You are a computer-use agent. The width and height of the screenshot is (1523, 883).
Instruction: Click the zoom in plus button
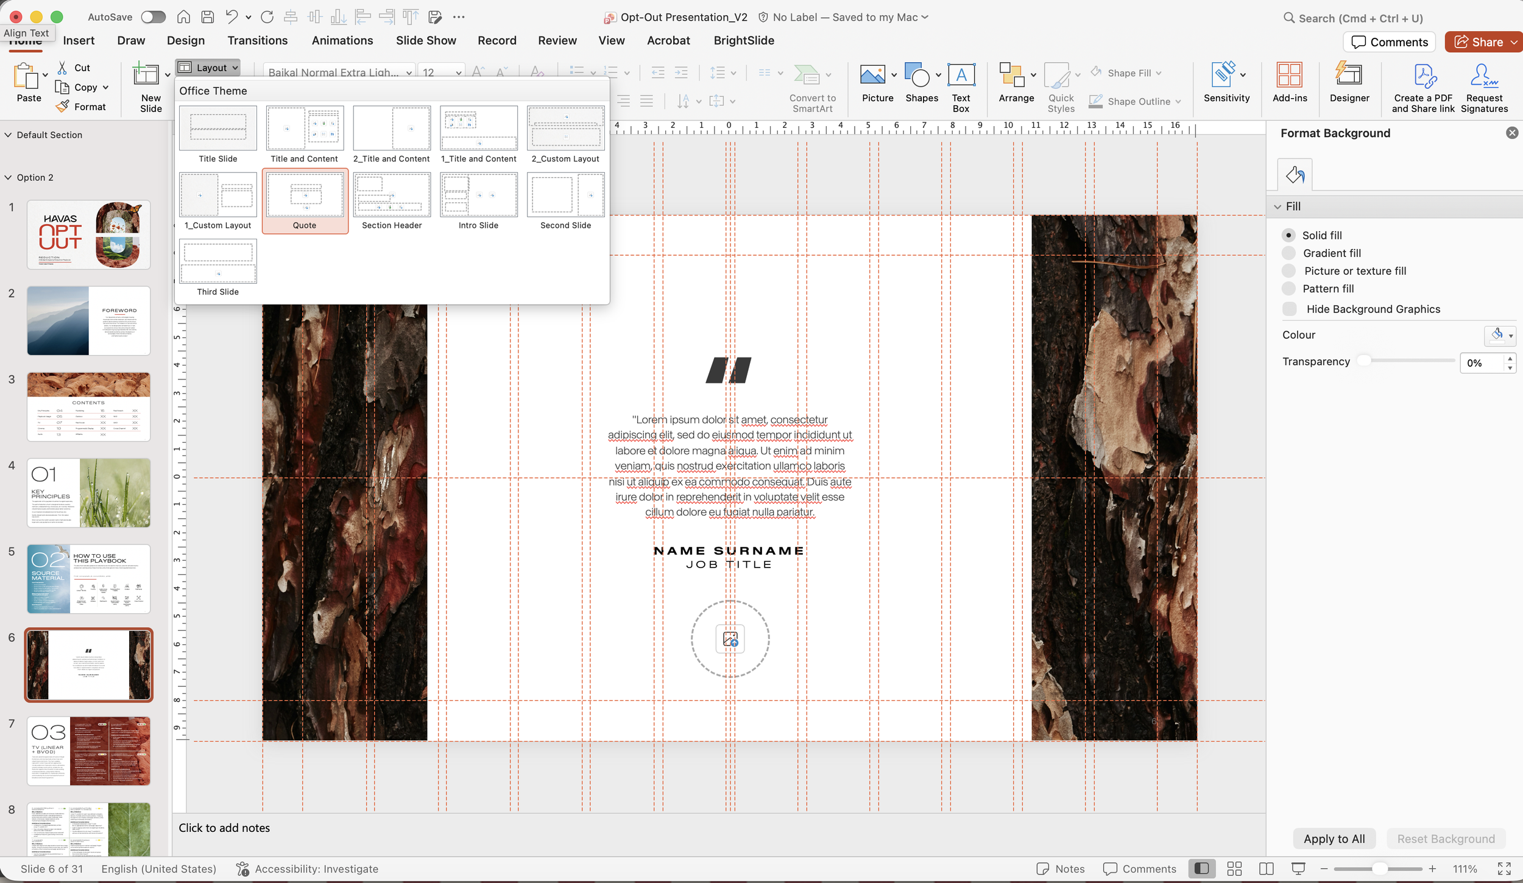tap(1432, 868)
